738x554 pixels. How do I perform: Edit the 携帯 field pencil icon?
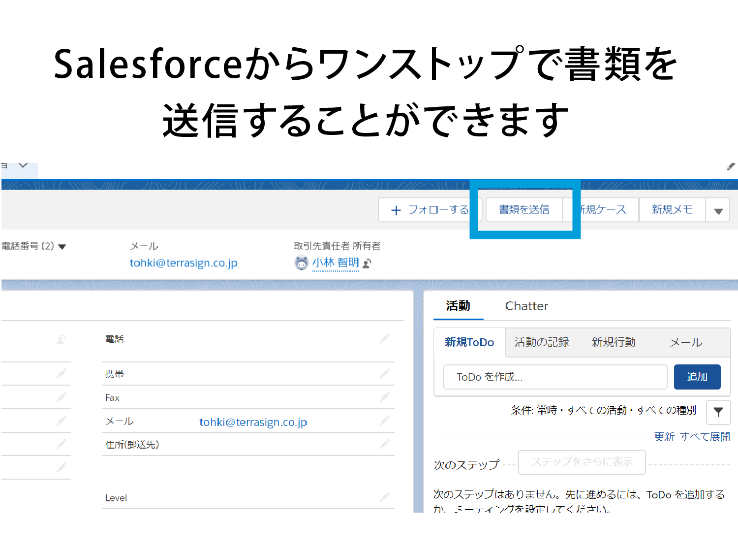(384, 374)
